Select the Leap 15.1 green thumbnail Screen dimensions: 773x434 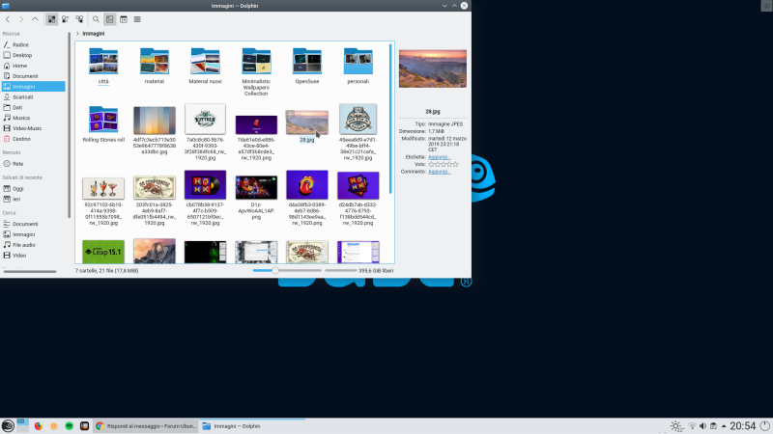coord(103,252)
